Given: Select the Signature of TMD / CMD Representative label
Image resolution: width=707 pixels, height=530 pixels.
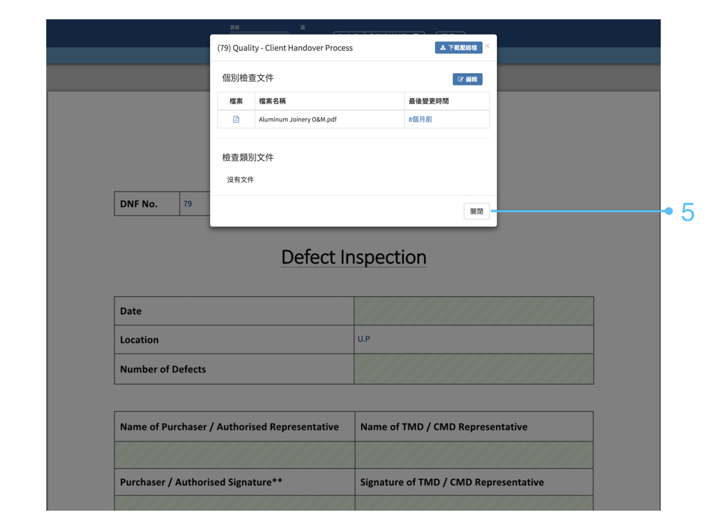Looking at the screenshot, I should pos(452,482).
